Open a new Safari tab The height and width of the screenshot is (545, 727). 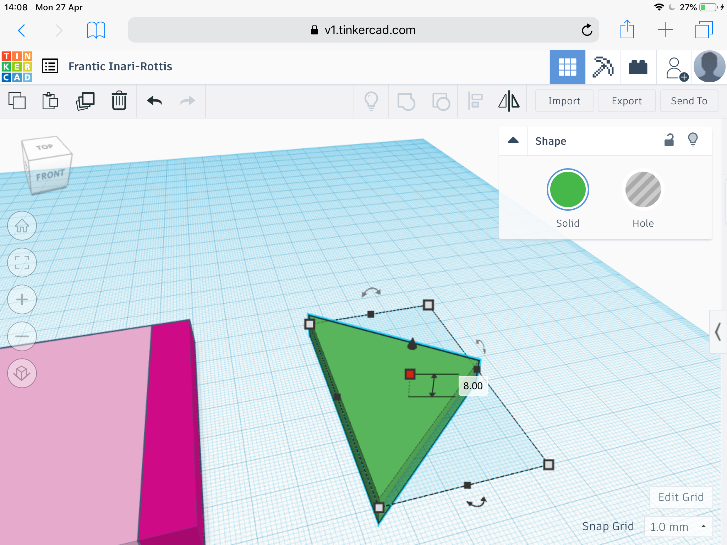coord(665,30)
